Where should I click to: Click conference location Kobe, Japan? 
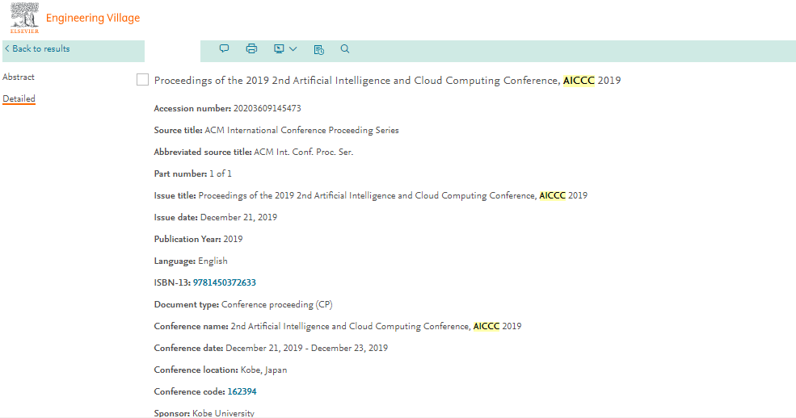point(263,370)
